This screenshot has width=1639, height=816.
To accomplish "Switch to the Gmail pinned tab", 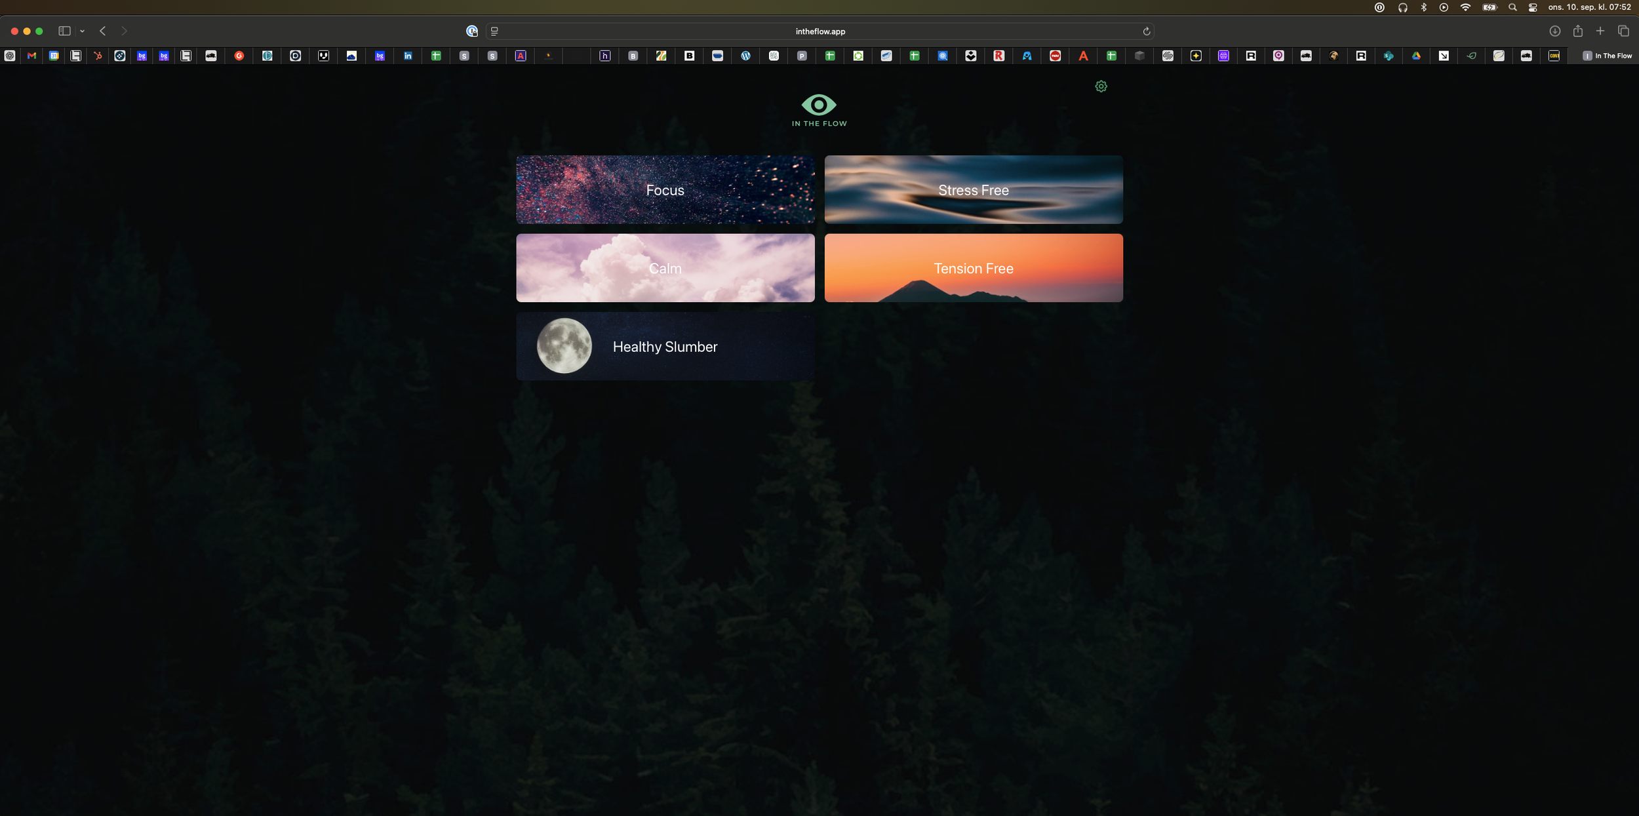I will tap(31, 56).
